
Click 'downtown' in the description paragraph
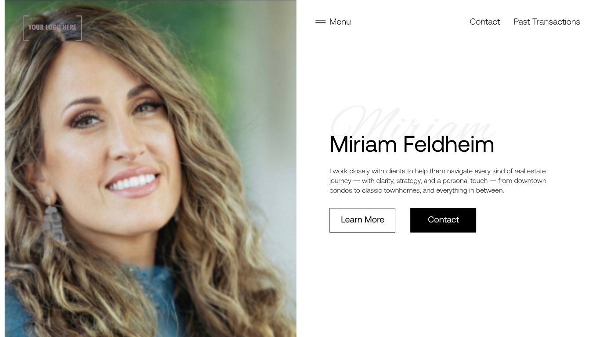[x=530, y=181]
